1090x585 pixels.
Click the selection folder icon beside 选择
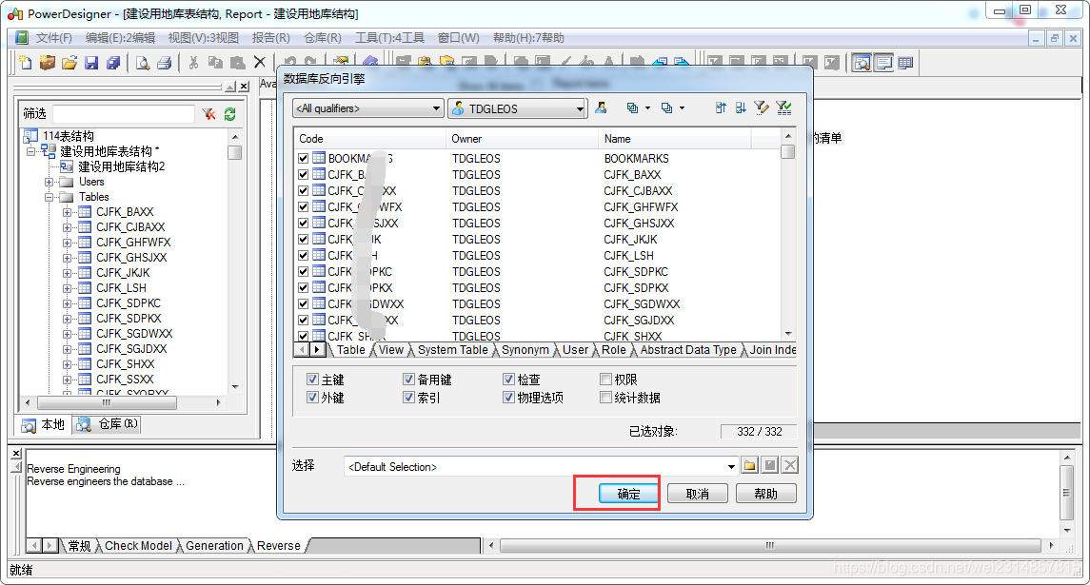749,465
